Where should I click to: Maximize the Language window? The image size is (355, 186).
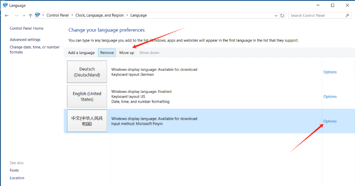pos(332,5)
